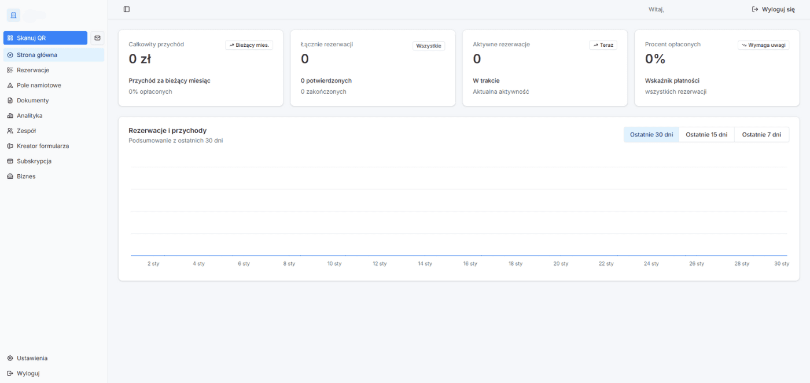Click the Aktualna aktywność text

coord(501,92)
